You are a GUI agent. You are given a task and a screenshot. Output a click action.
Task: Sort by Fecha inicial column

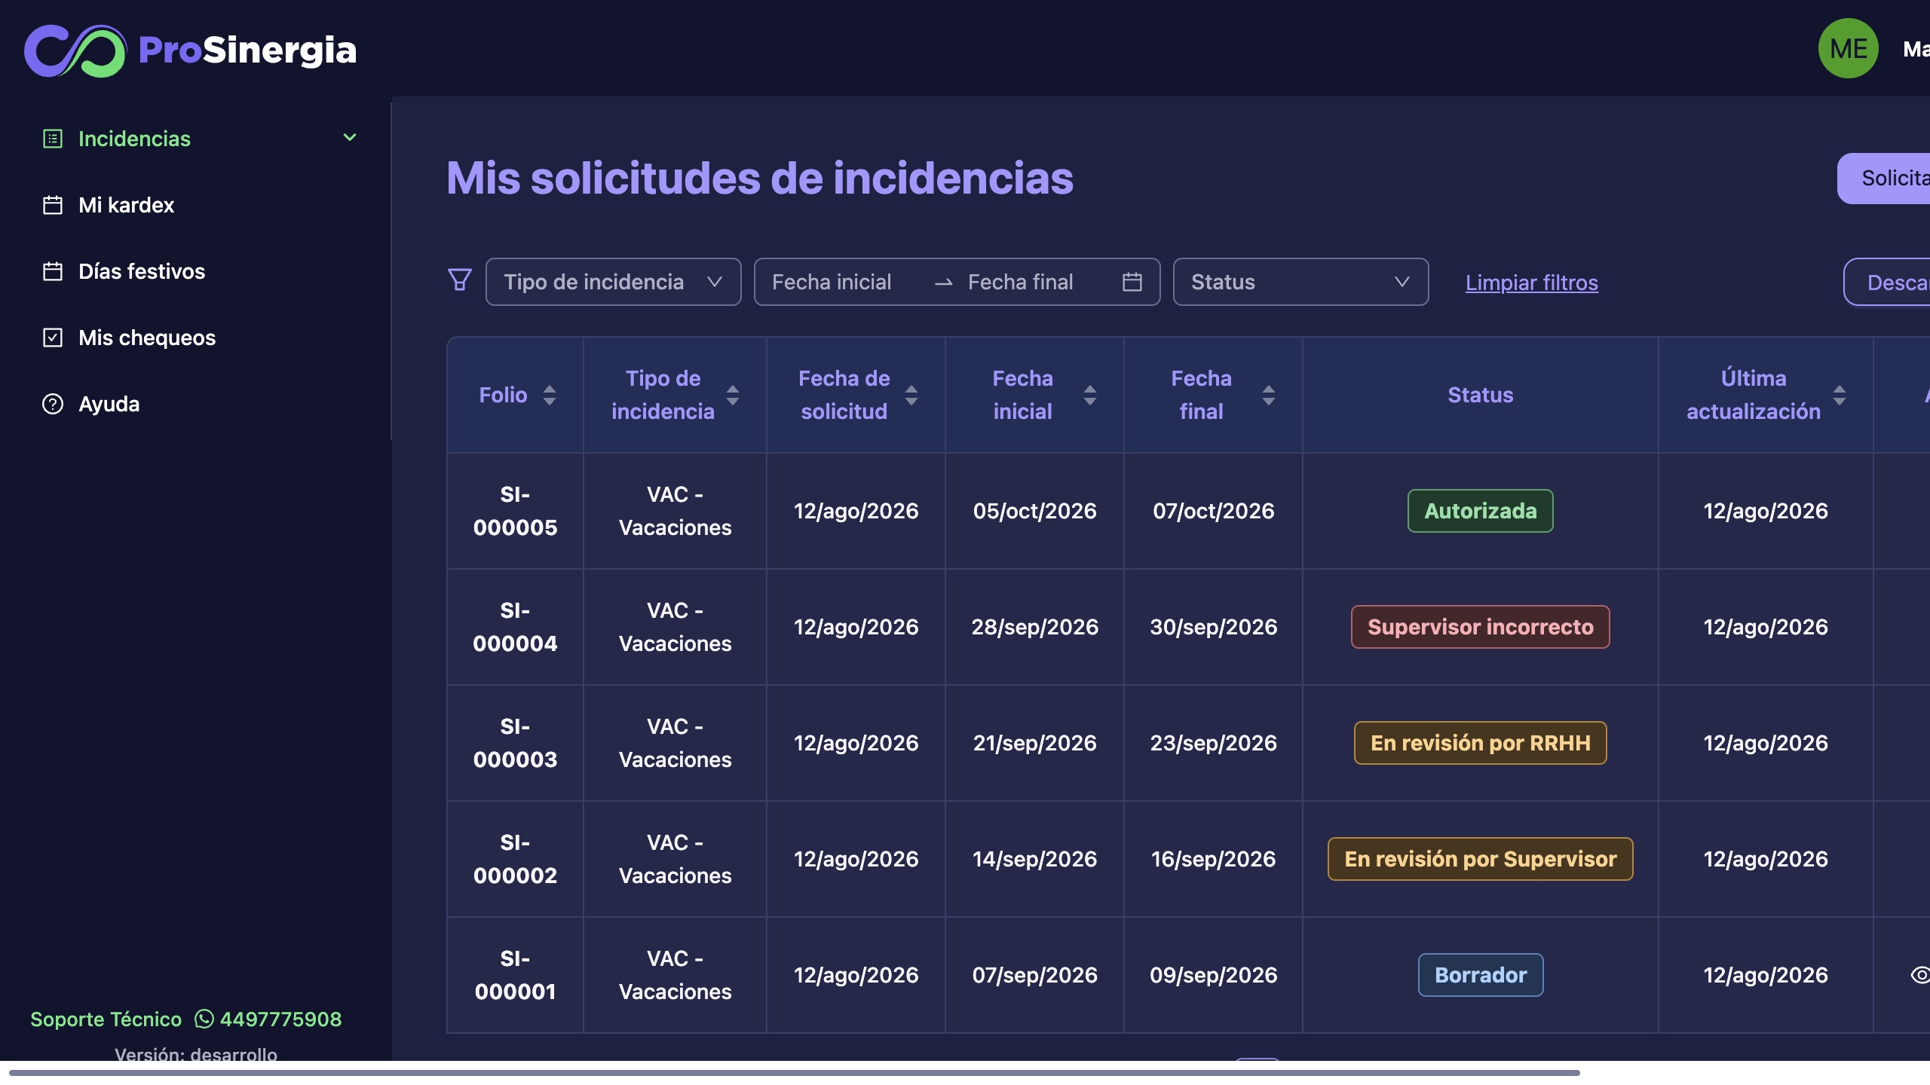[1090, 395]
